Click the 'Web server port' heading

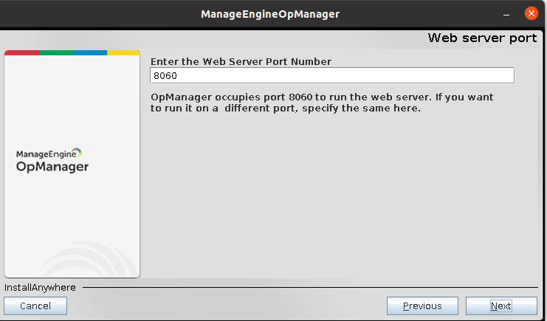click(483, 38)
